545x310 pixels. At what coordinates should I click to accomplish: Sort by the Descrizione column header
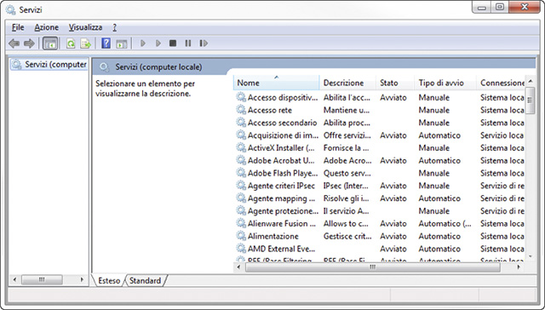pyautogui.click(x=347, y=83)
